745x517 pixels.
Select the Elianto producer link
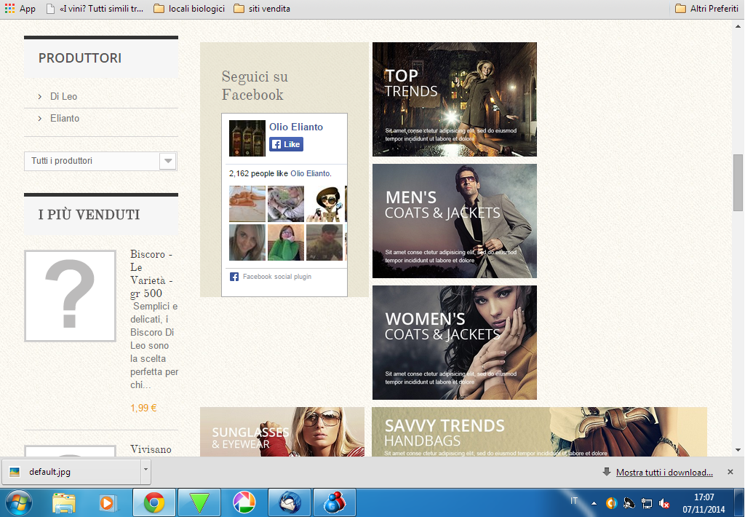(x=65, y=119)
